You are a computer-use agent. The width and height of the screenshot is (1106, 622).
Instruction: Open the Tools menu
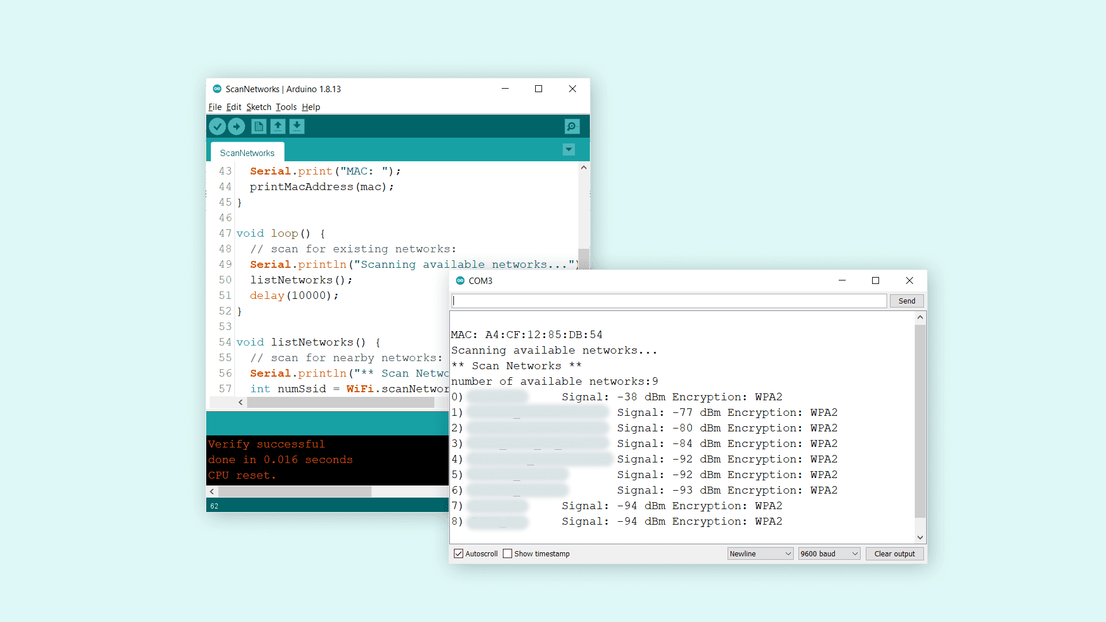[286, 107]
